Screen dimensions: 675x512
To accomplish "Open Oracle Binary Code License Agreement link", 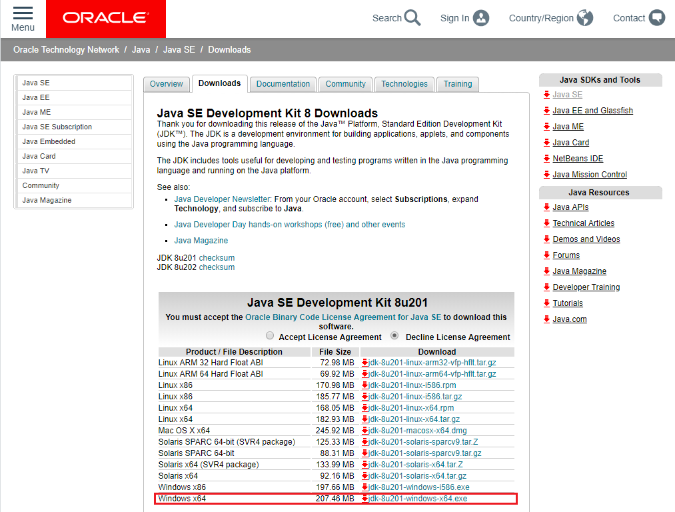I will pyautogui.click(x=343, y=317).
